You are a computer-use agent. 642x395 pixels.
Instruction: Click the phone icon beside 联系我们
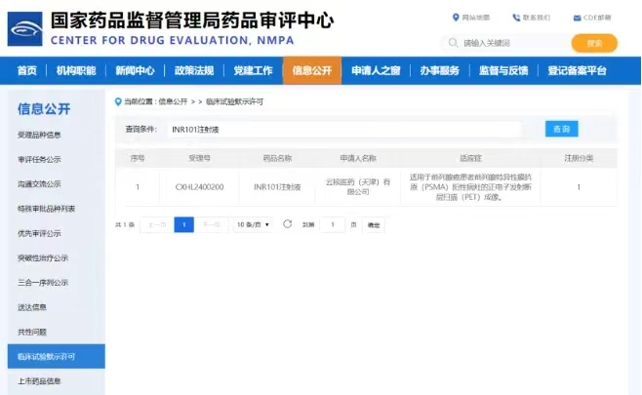(516, 18)
